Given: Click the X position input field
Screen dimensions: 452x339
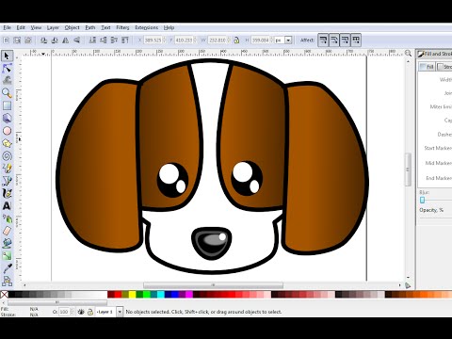Looking at the screenshot, I should [154, 40].
